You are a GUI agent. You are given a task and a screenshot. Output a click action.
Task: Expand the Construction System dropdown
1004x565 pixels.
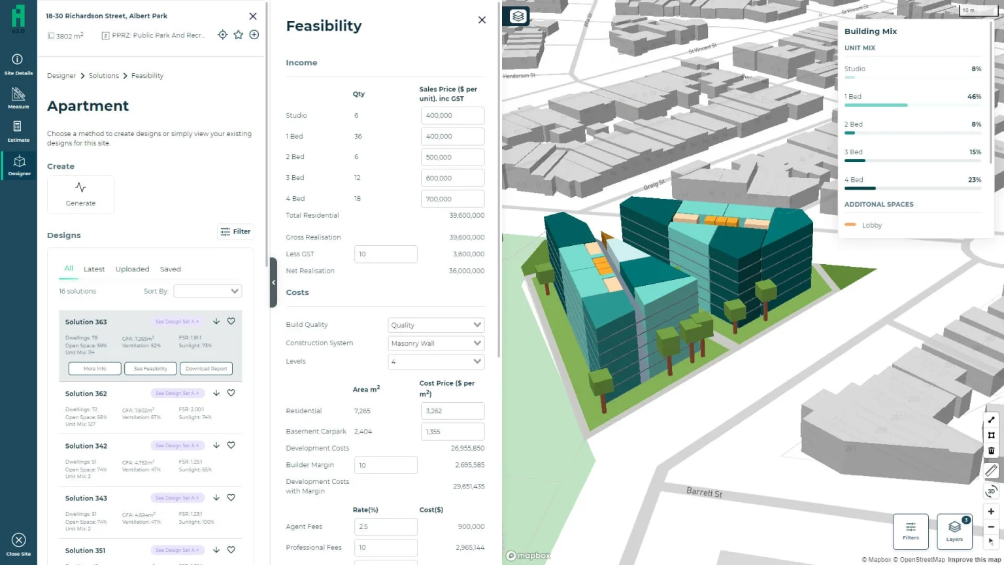click(436, 343)
